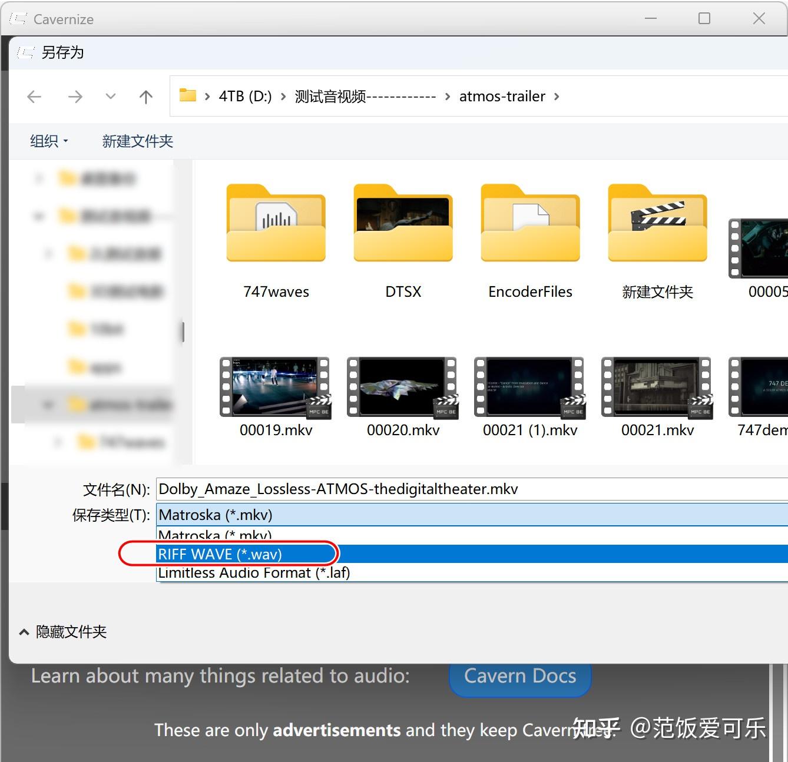
Task: Open Cavern Docs
Action: 519,676
